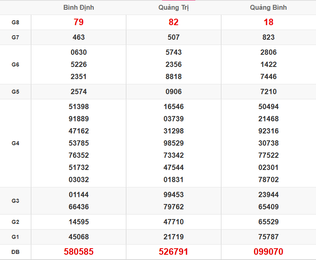Click the Bình Định column header
This screenshot has width=316, height=260.
click(78, 8)
